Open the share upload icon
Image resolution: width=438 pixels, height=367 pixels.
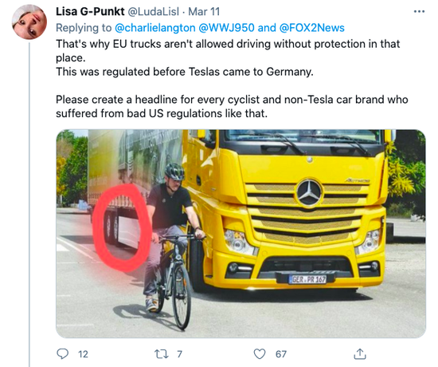click(x=360, y=354)
